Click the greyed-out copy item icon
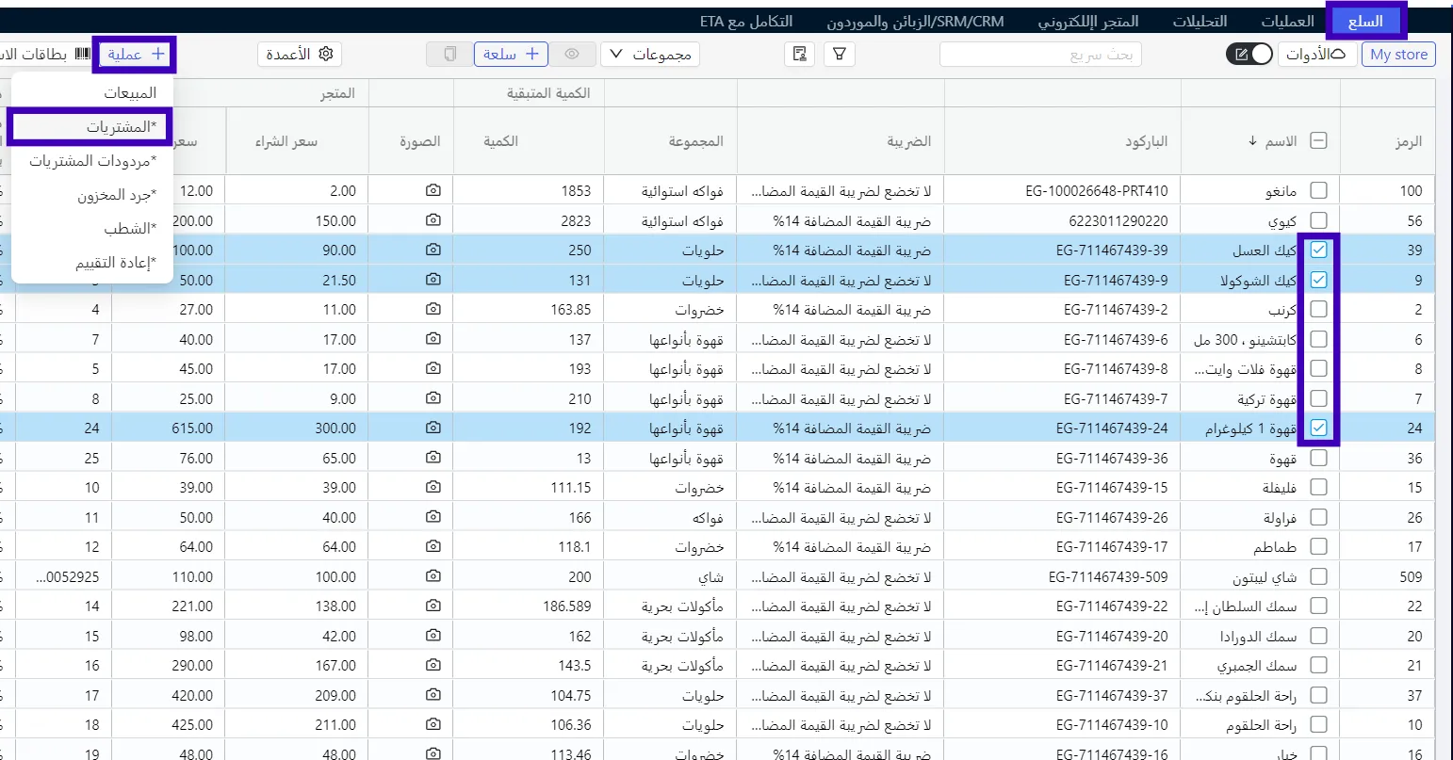 [449, 55]
